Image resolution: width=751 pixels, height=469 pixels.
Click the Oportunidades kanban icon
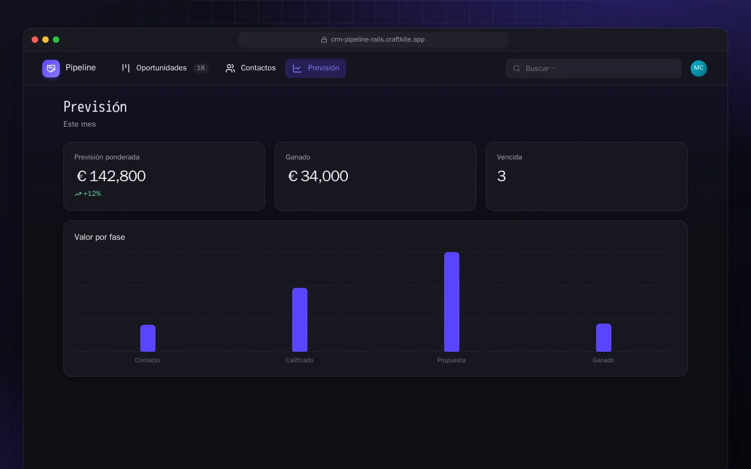126,68
